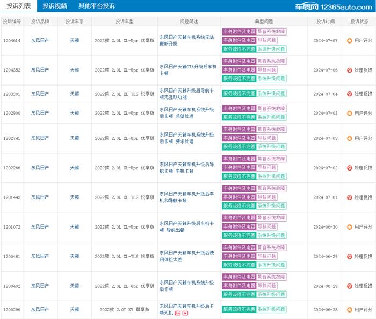The height and width of the screenshot is (319, 376).
Task: Click 系统升级问题 tag in row 1204614
Action: click(271, 49)
